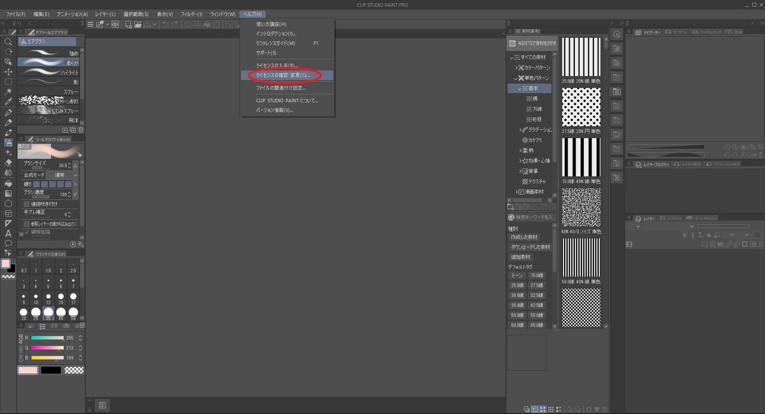
Task: Select the Fill bucket tool
Action: pos(8,183)
